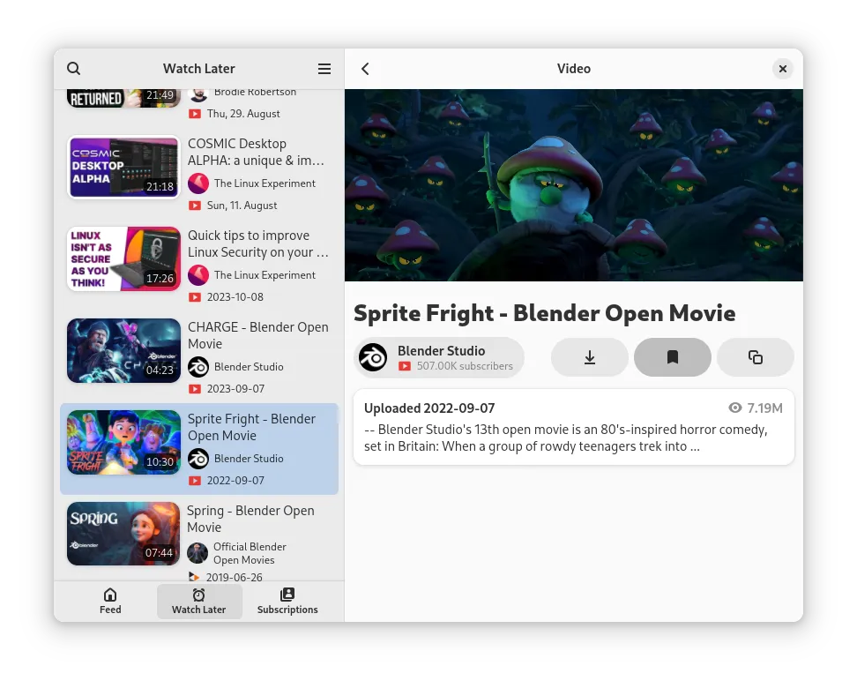Open COSMIC Desktop ALPHA video thumbnail
Screen dimensions: 857x681
(123, 168)
